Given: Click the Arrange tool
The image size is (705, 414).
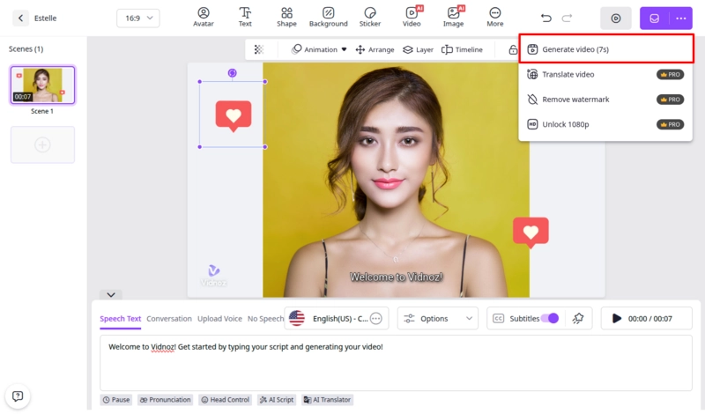Looking at the screenshot, I should pyautogui.click(x=375, y=49).
